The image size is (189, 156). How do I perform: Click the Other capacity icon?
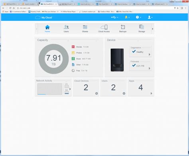pos(73,65)
